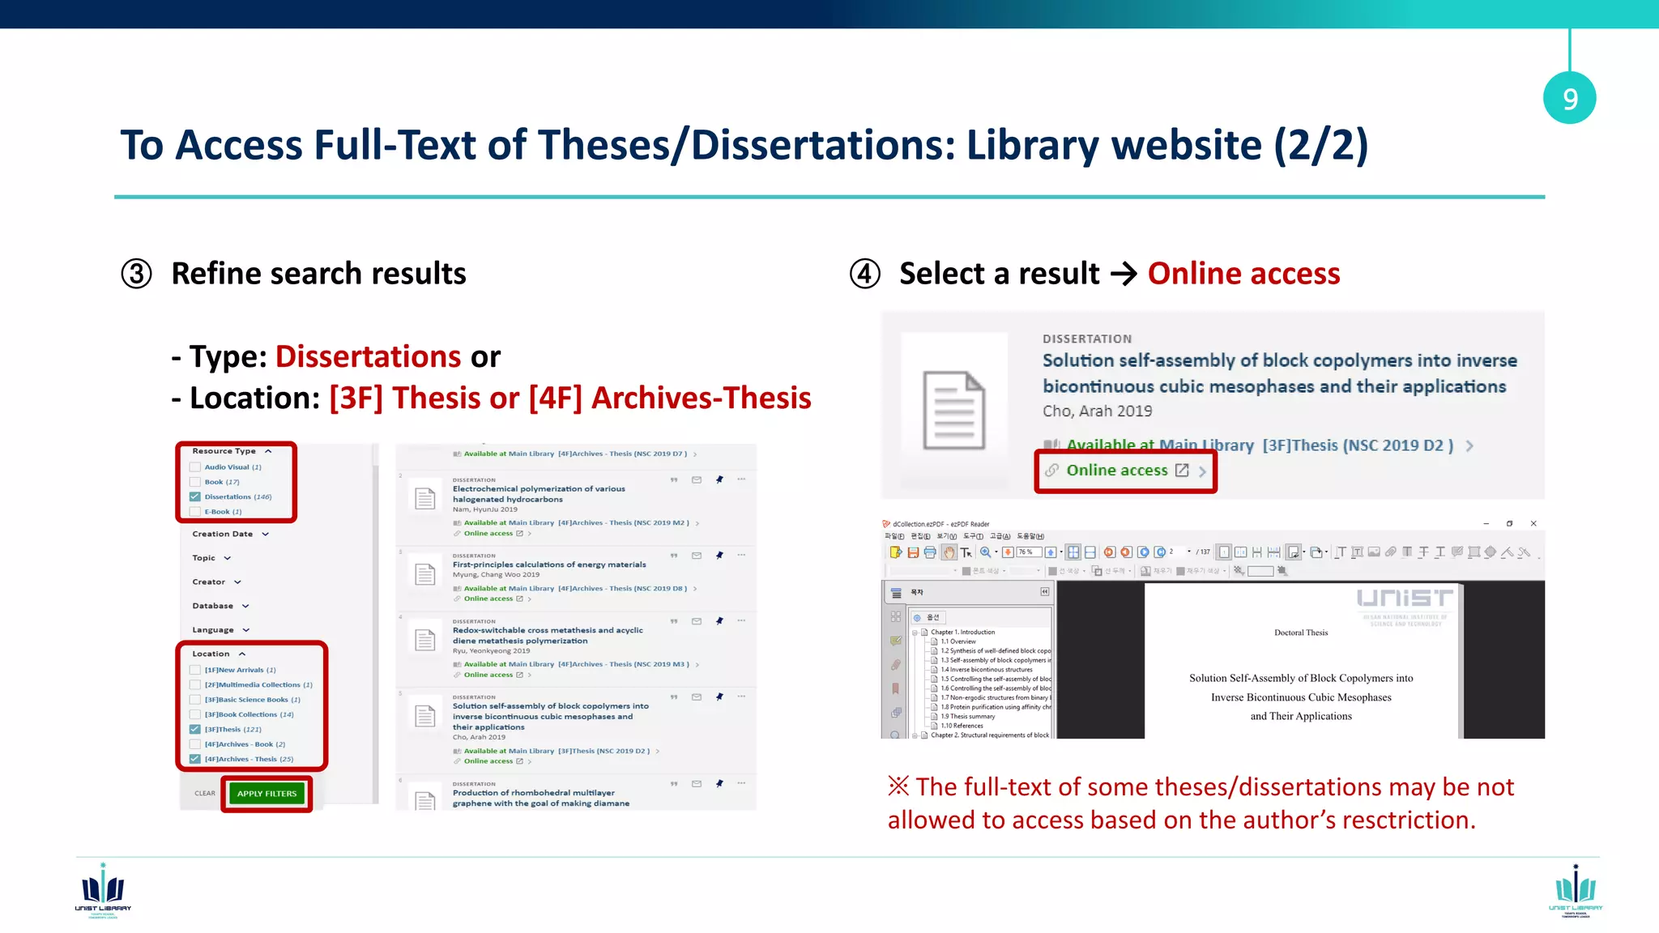Expand the Creator filter section
The height and width of the screenshot is (933, 1659).
pos(237,582)
